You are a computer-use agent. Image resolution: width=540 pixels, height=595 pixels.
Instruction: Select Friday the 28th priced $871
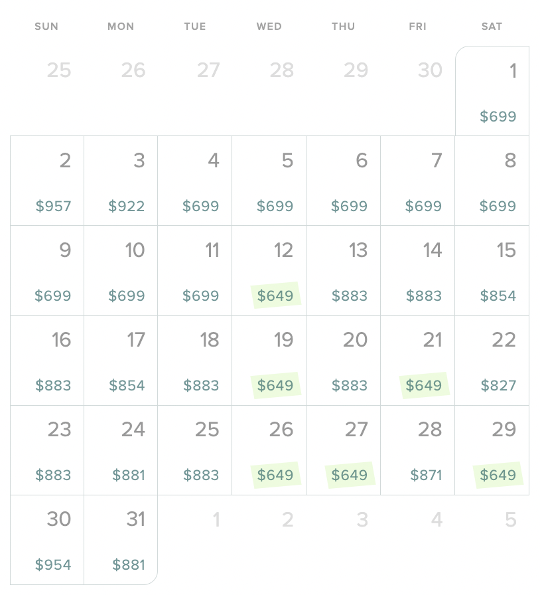(418, 450)
